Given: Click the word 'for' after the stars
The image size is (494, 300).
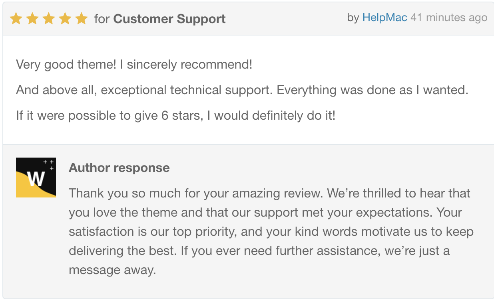Looking at the screenshot, I should pyautogui.click(x=102, y=19).
